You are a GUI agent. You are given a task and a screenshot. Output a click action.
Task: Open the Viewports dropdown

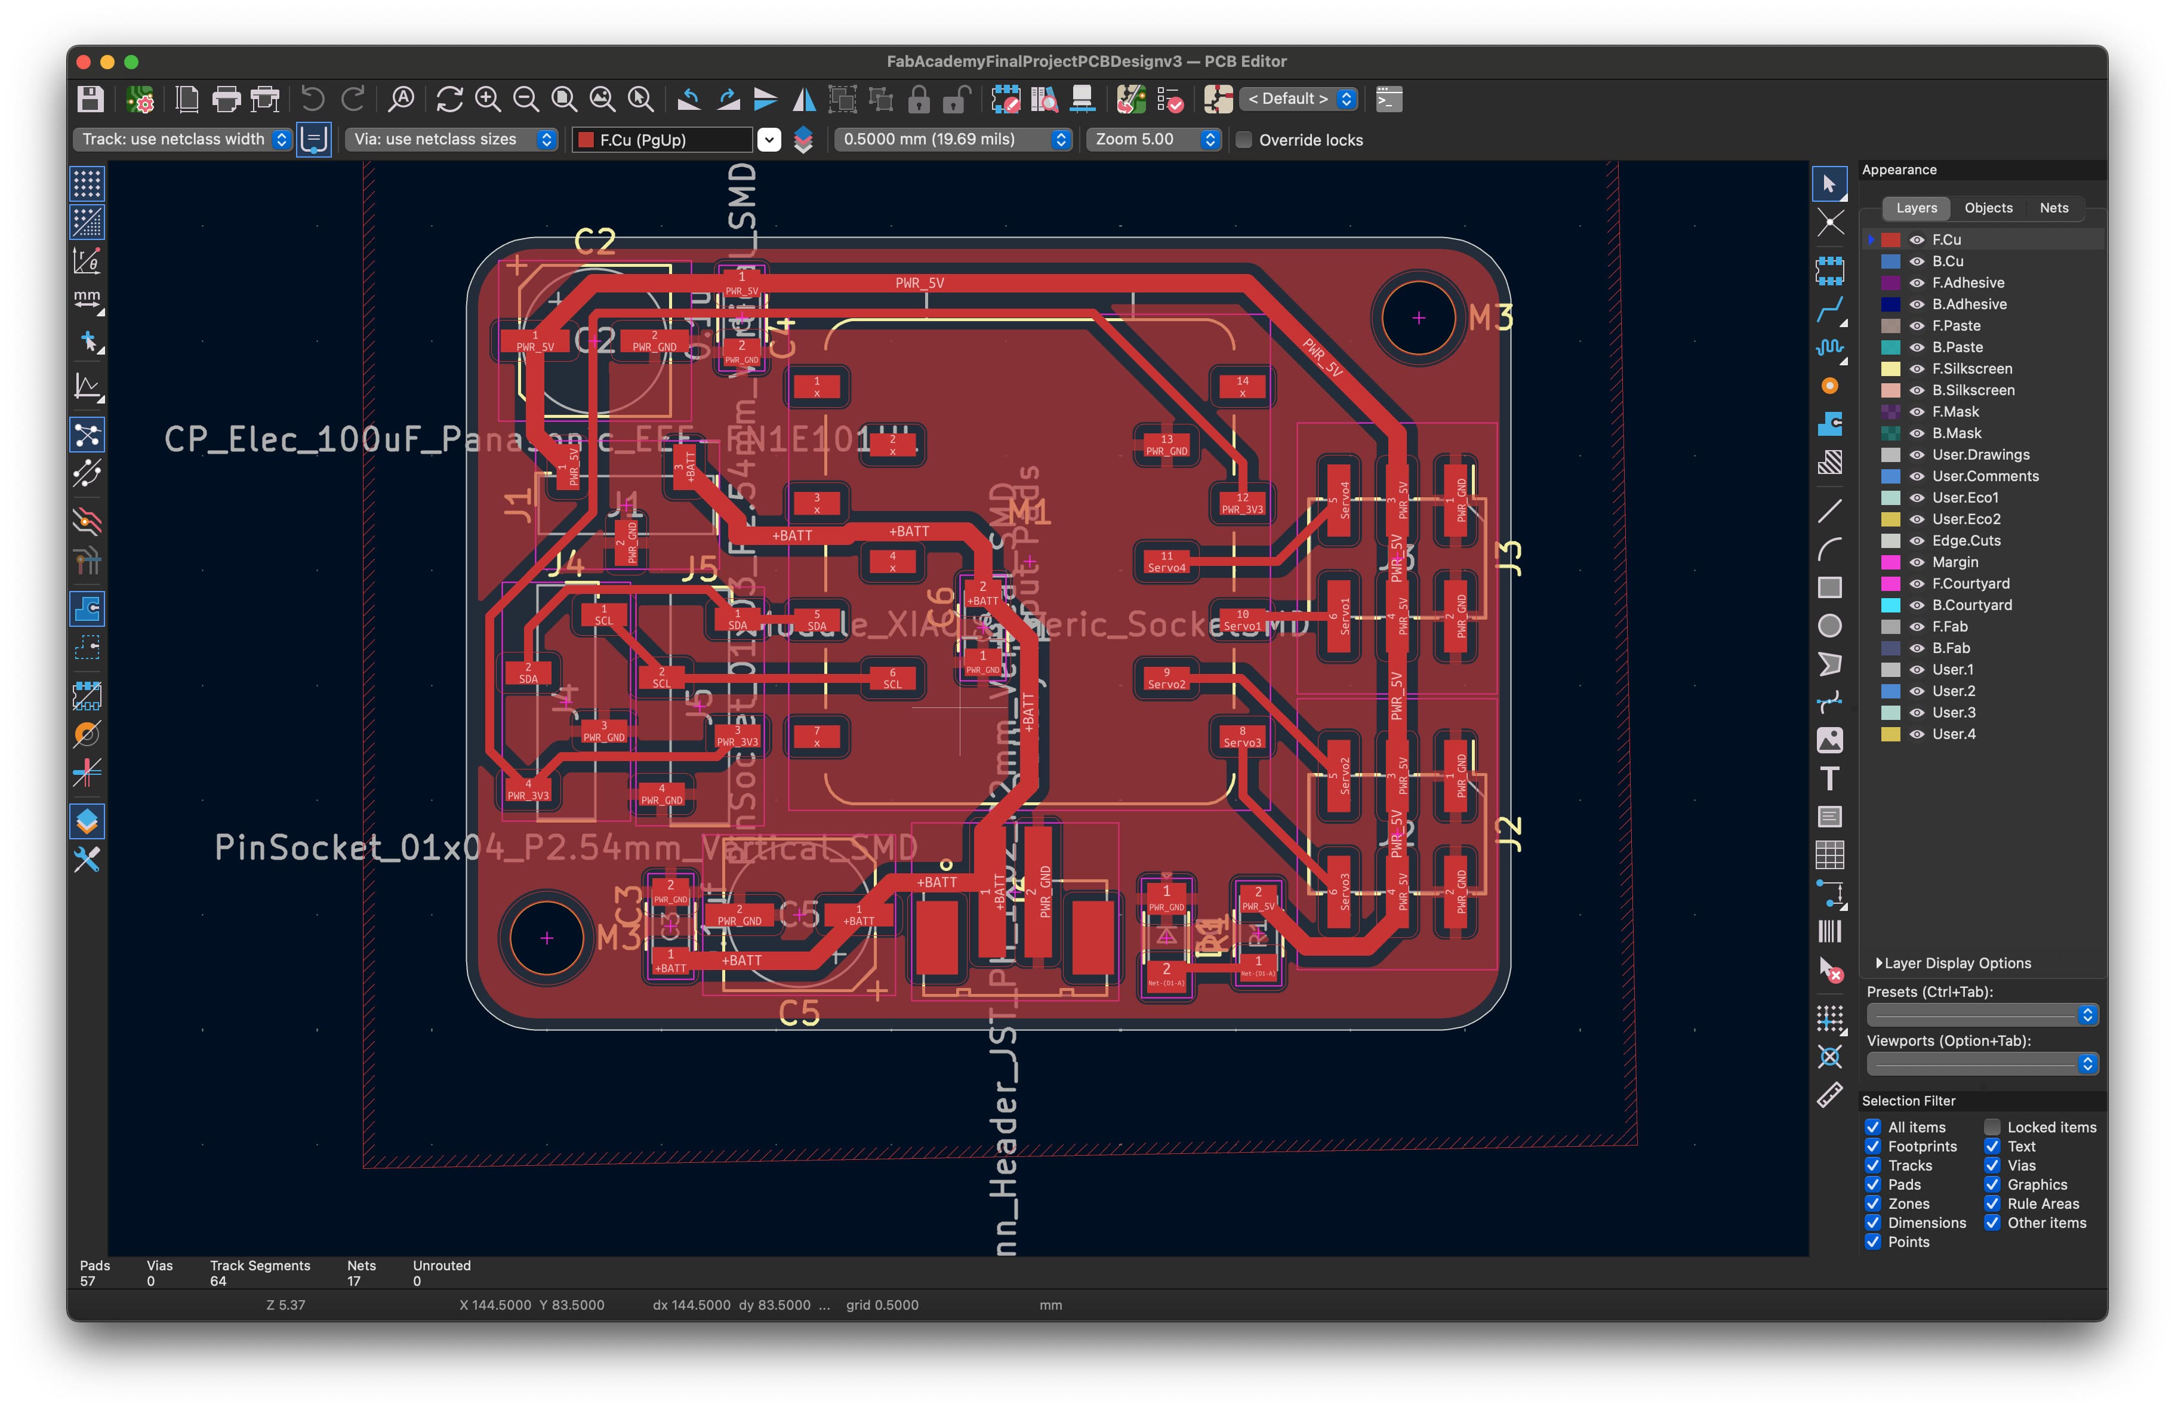pos(1982,1064)
